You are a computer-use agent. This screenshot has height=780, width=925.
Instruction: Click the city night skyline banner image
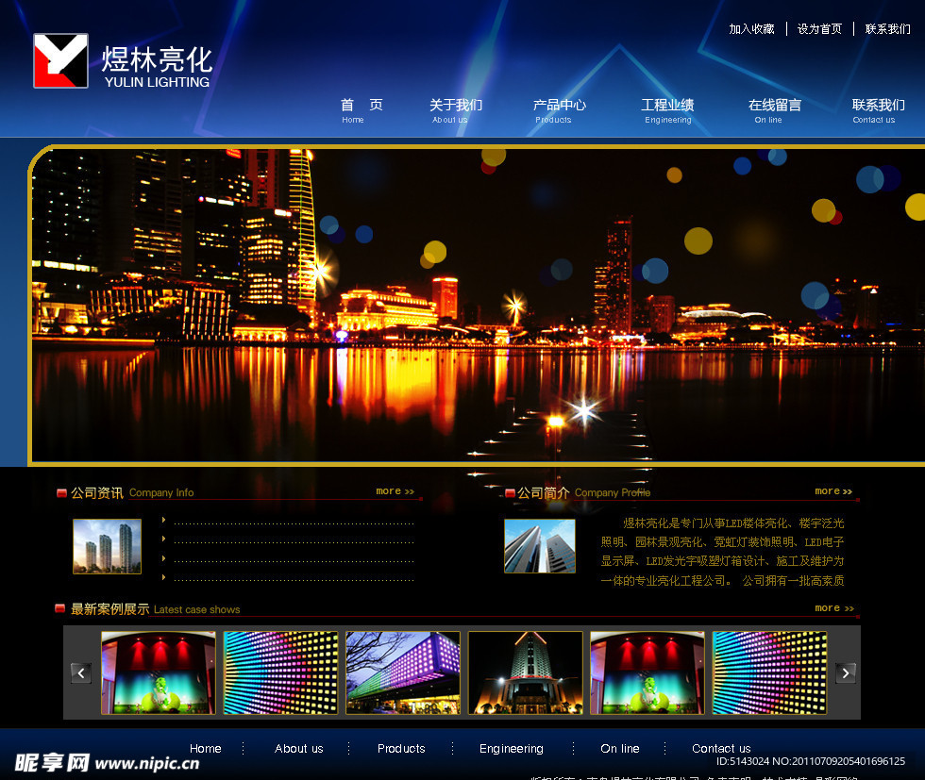click(x=479, y=305)
